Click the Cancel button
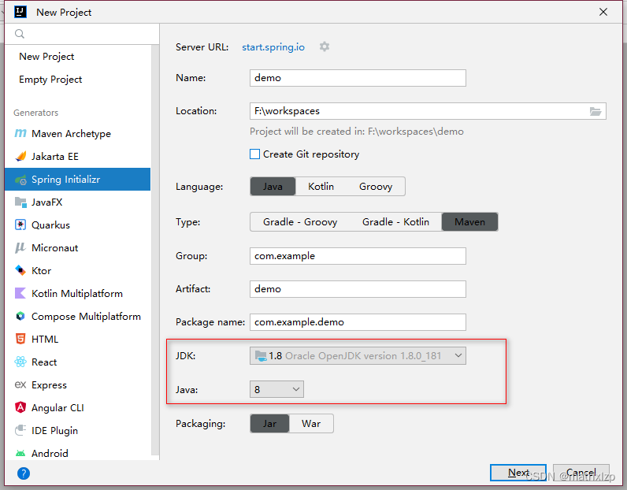Image resolution: width=627 pixels, height=490 pixels. click(x=581, y=473)
